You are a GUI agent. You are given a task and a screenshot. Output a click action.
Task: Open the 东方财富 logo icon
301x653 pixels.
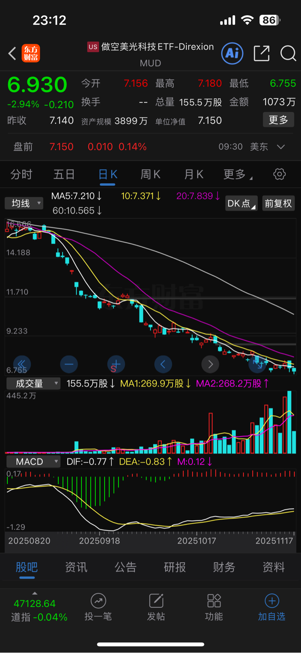pos(31,53)
